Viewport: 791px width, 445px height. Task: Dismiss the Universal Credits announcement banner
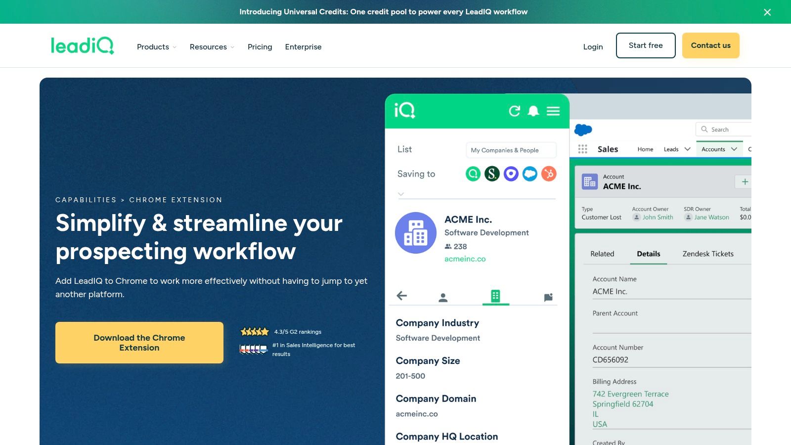[x=767, y=12]
